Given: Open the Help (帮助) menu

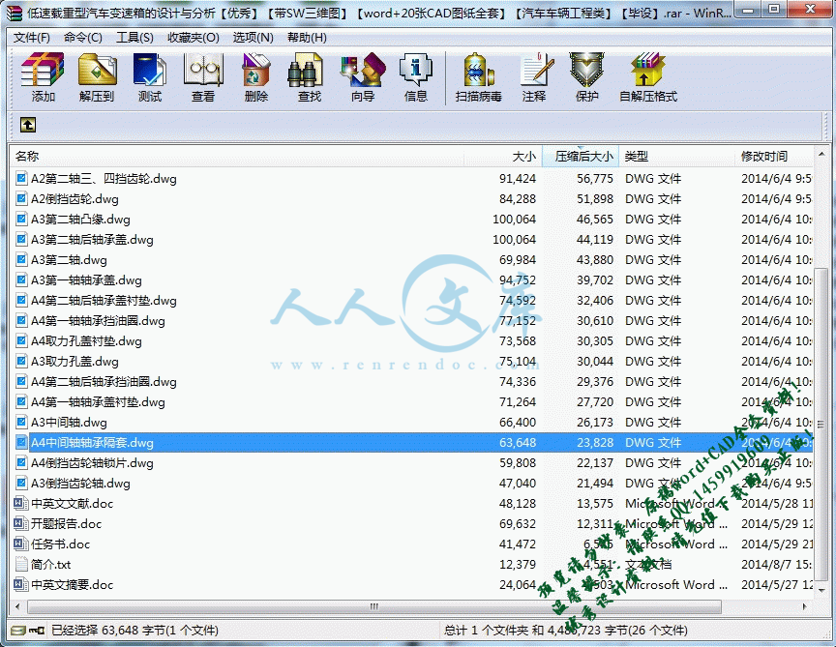Looking at the screenshot, I should (x=307, y=38).
